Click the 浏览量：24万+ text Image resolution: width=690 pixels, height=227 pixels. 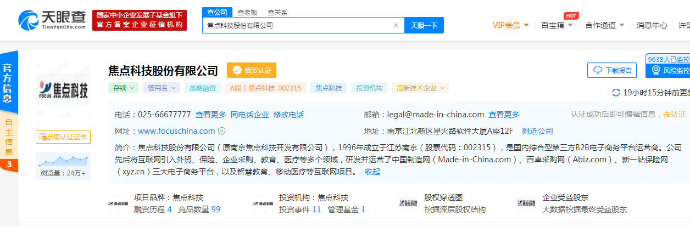point(63,173)
